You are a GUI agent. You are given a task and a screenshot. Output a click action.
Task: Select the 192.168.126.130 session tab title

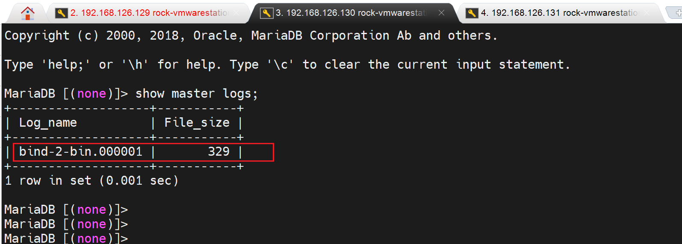click(x=351, y=13)
